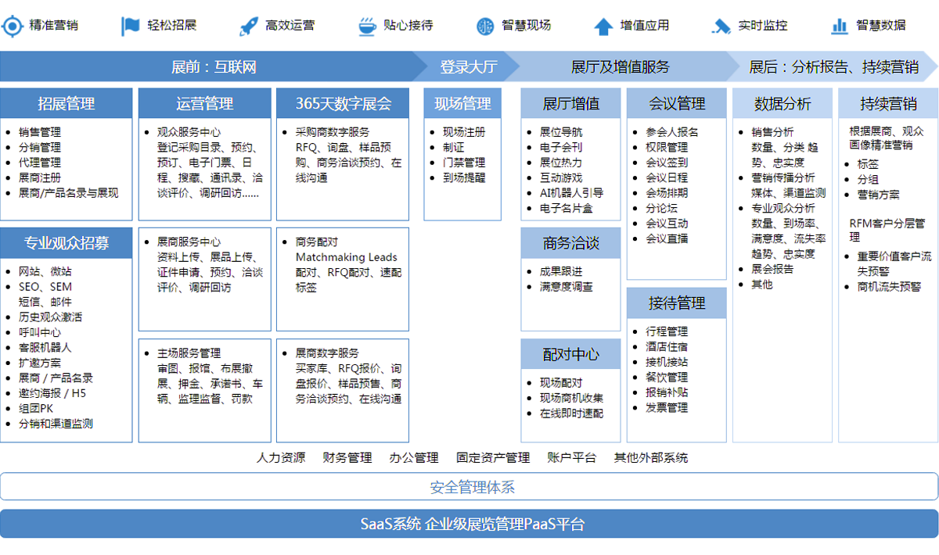
Task: Click the 分销管理 list item
Action: (x=39, y=147)
